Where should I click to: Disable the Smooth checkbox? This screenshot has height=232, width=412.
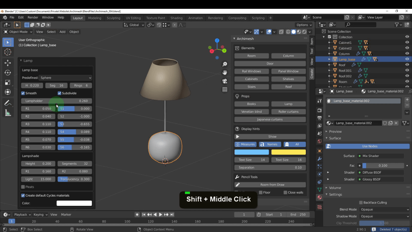tap(23, 93)
